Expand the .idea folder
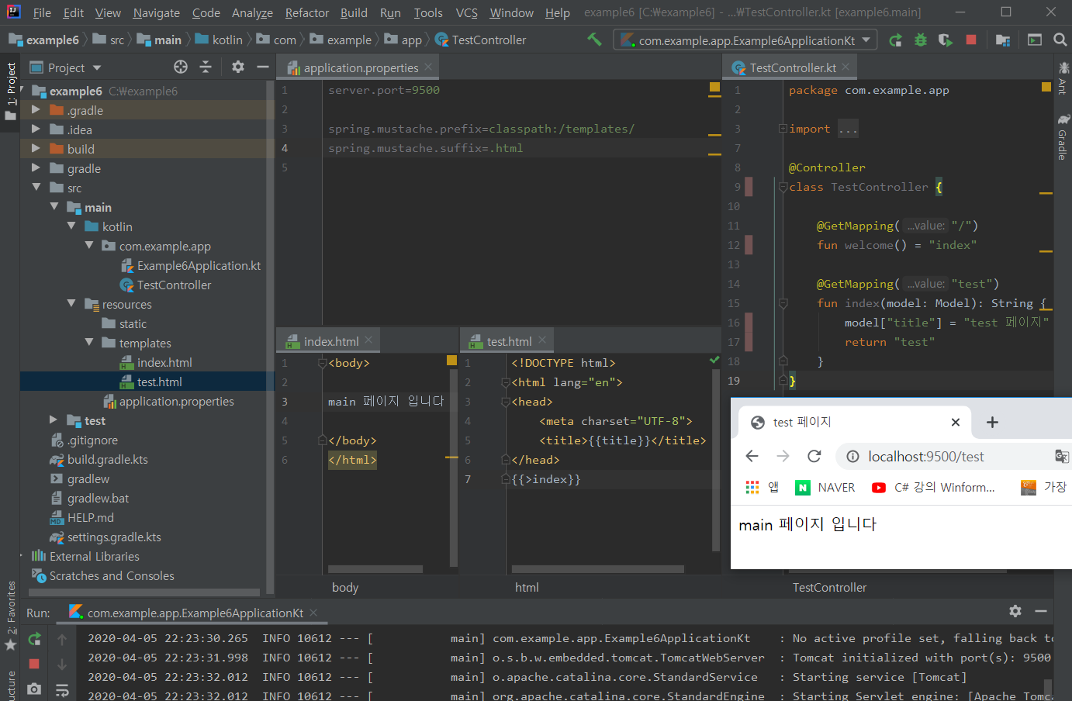The image size is (1072, 701). coord(36,129)
